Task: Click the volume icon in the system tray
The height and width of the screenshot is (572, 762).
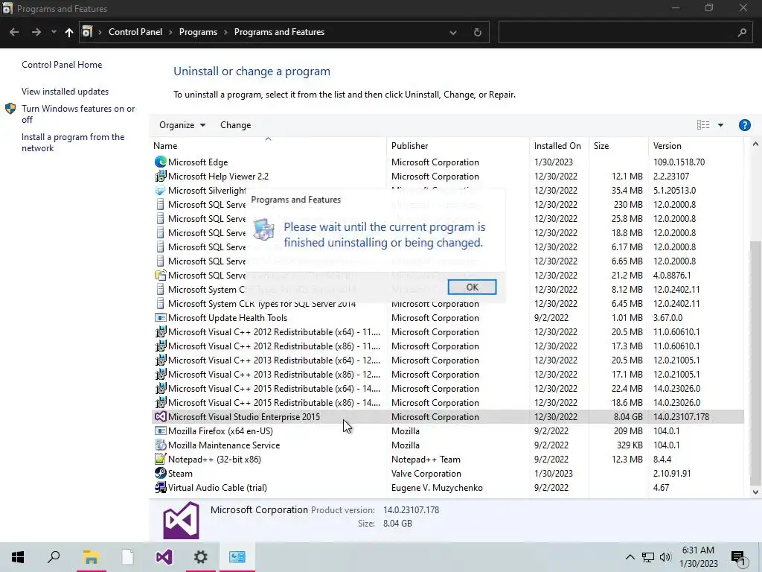Action: coord(665,557)
